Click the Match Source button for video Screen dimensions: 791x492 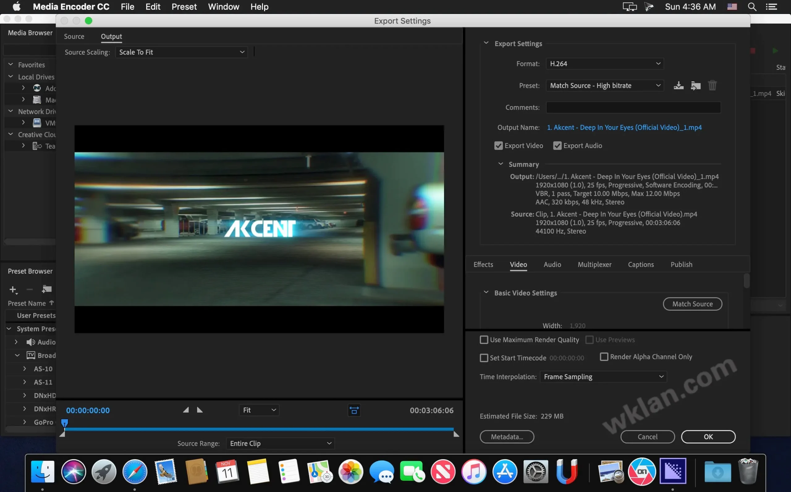(692, 303)
